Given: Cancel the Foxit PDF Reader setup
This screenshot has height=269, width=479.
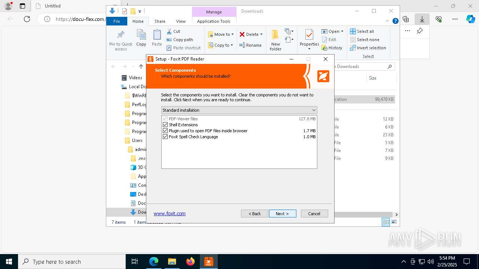Looking at the screenshot, I should pyautogui.click(x=314, y=214).
